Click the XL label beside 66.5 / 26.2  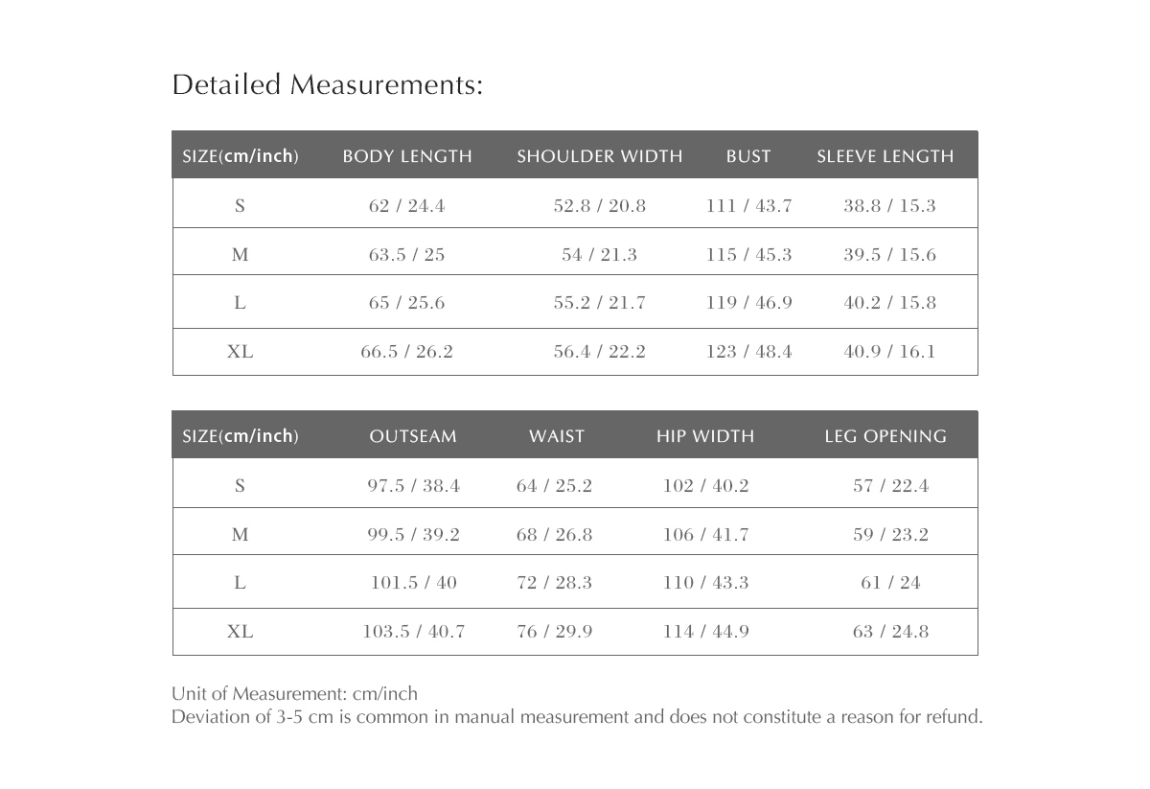[x=241, y=352]
